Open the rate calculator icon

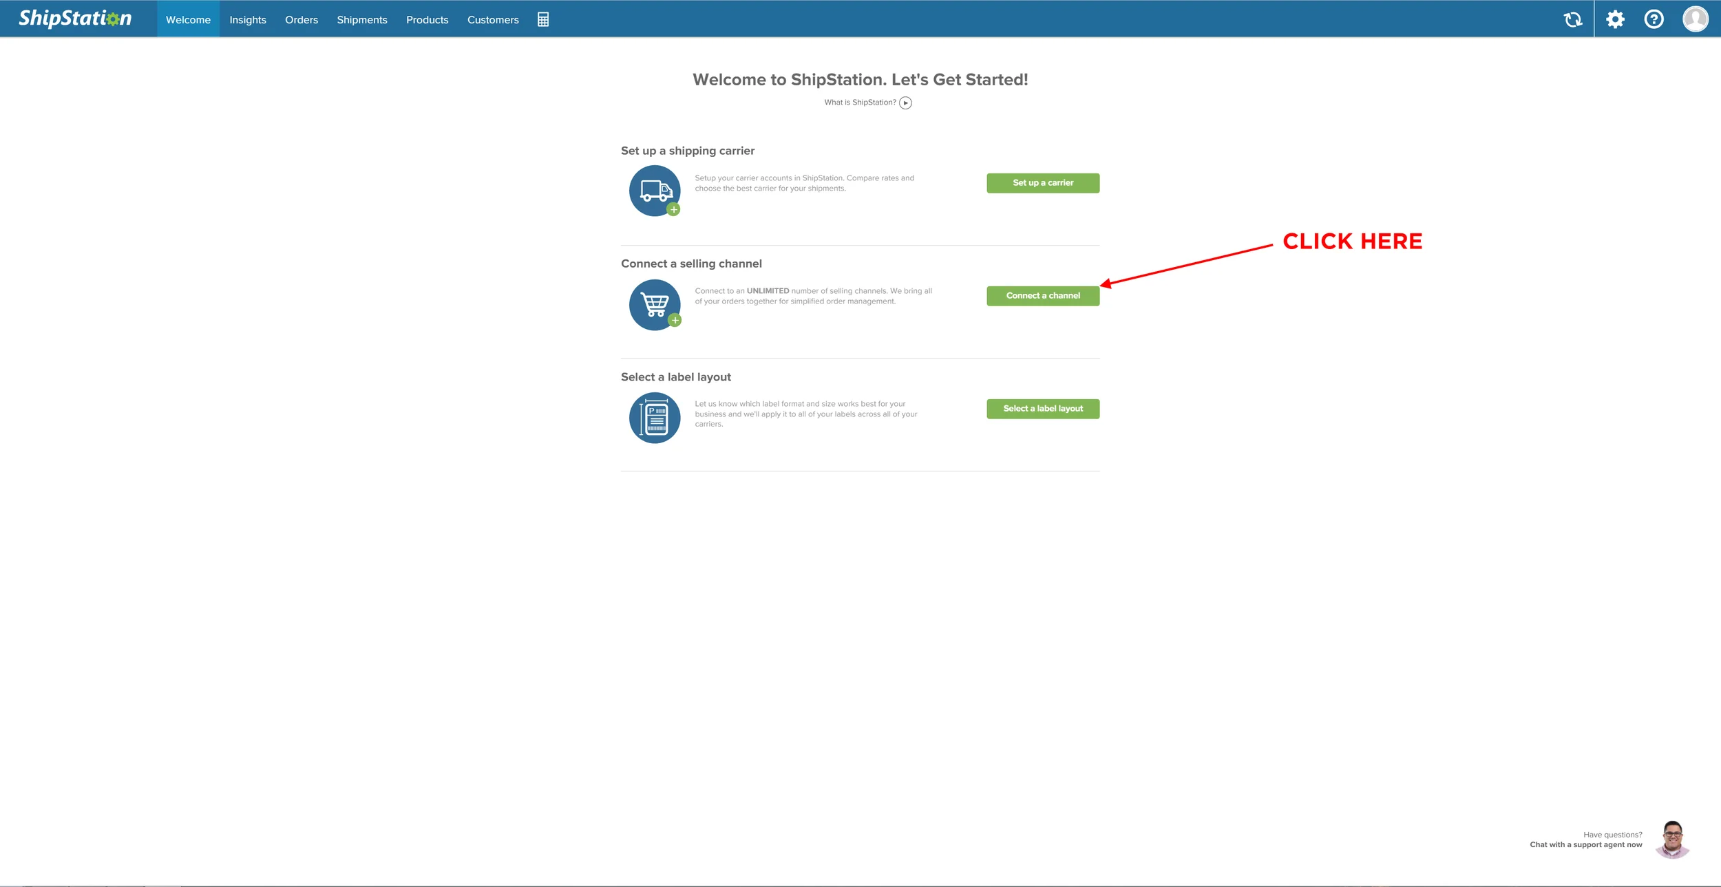click(x=543, y=19)
